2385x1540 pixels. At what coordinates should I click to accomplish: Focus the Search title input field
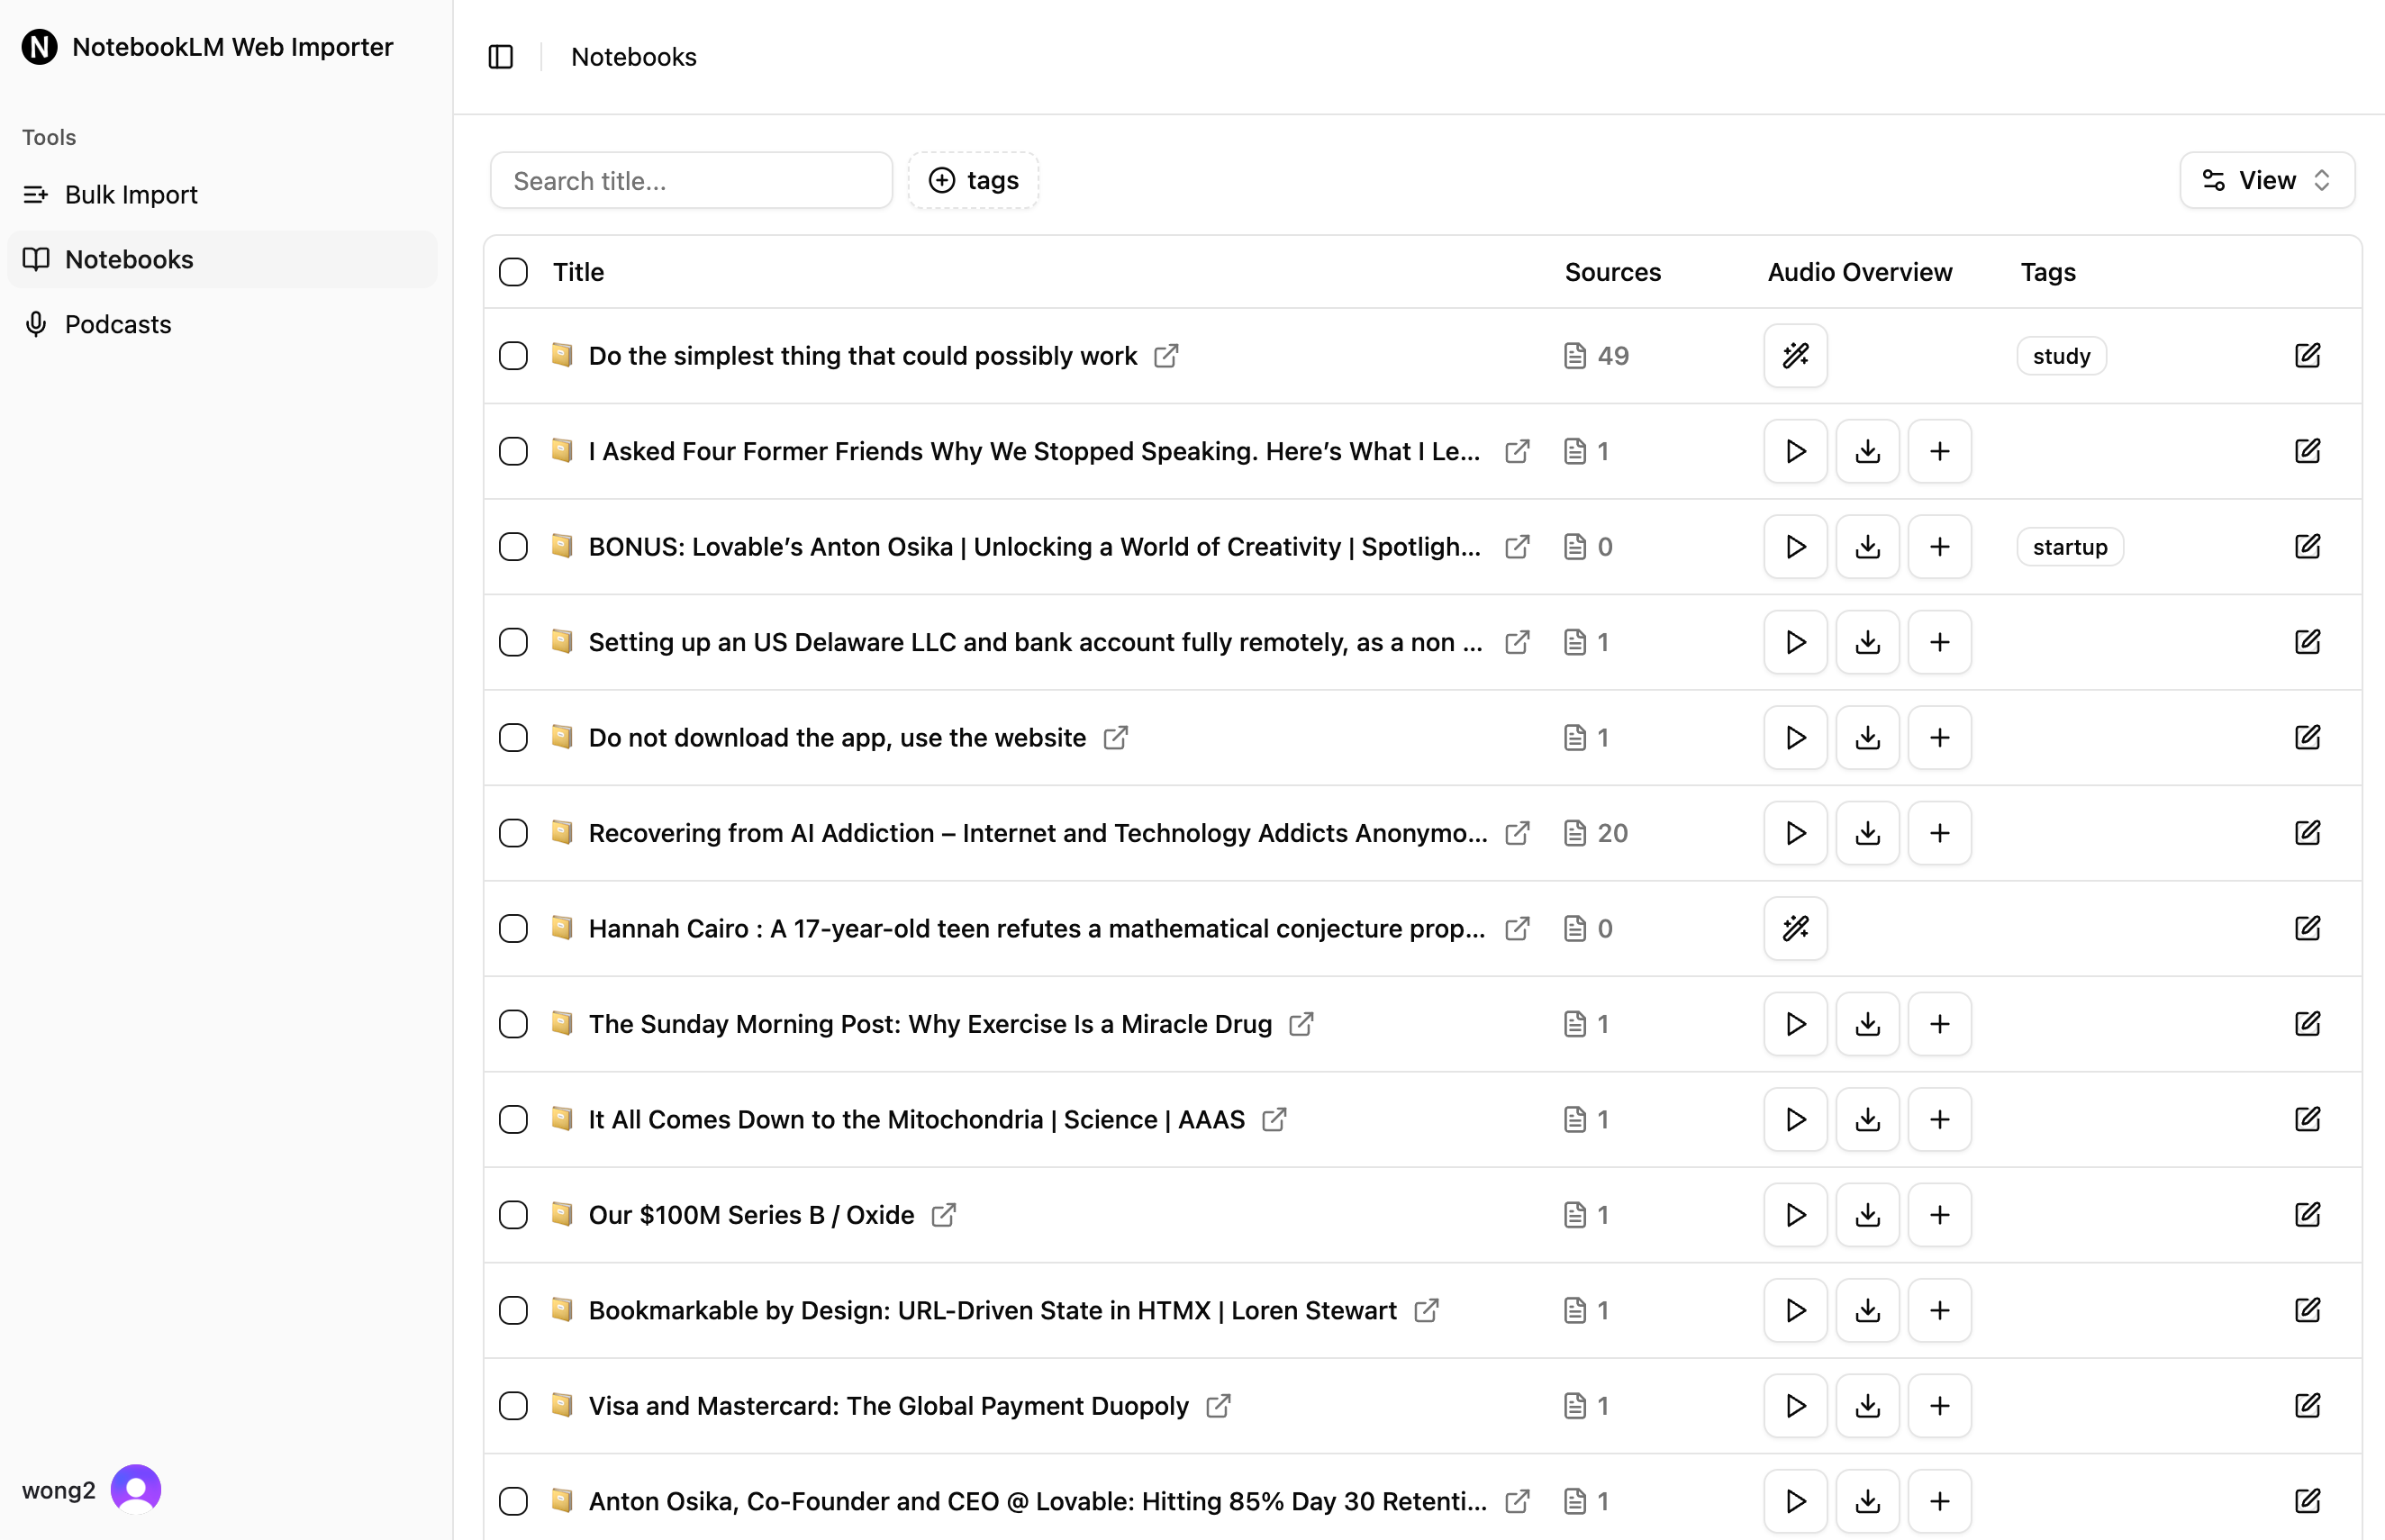click(x=691, y=180)
